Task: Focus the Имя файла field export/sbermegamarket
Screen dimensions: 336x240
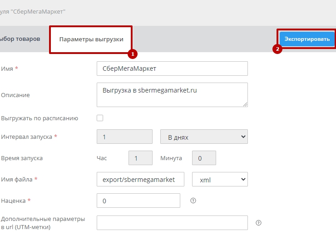Action: (140, 179)
